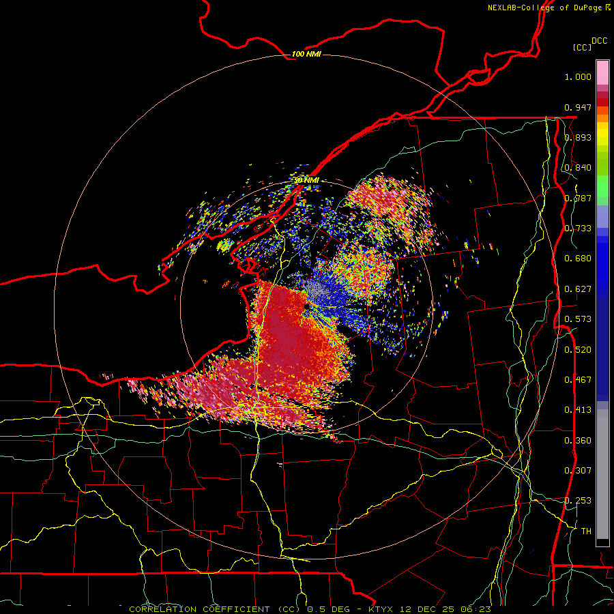The height and width of the screenshot is (614, 614).
Task: Click the 0.627 value on color scale
Action: click(578, 289)
